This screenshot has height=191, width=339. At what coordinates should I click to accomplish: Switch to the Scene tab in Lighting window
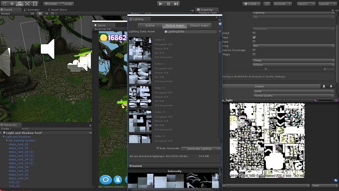click(x=149, y=25)
